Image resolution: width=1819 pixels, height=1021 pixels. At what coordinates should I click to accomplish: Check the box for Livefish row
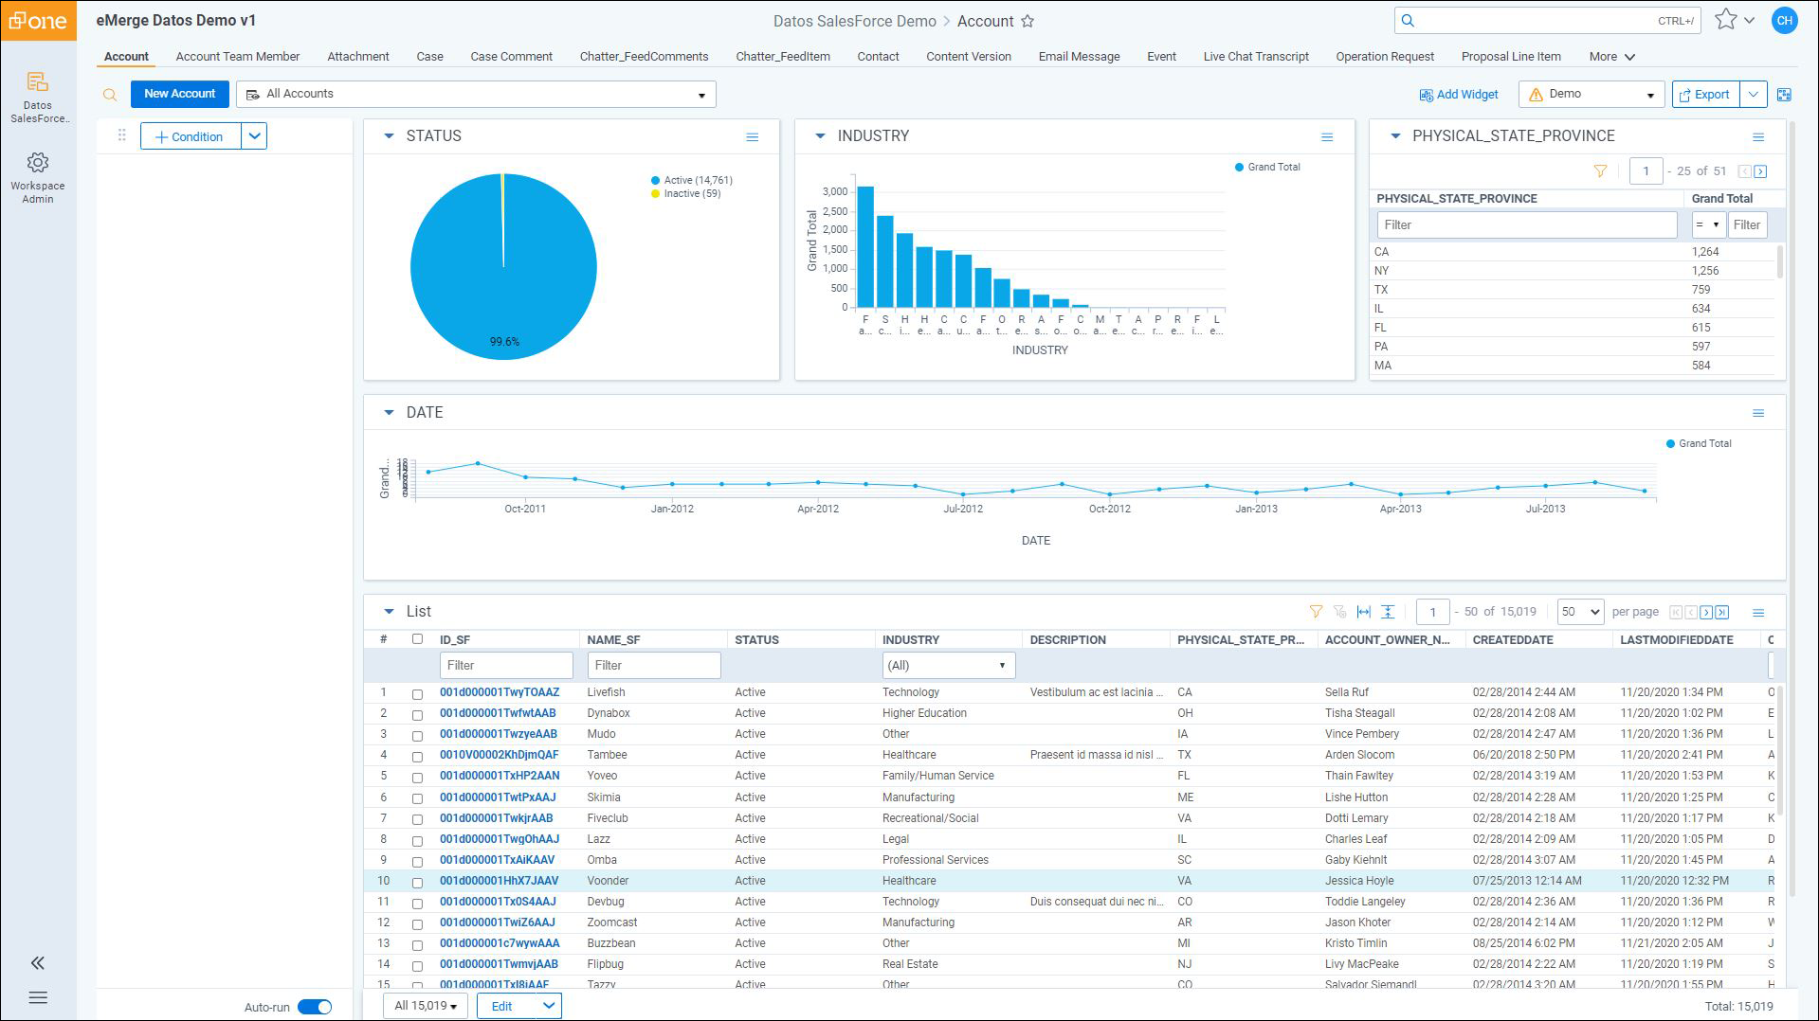click(x=417, y=694)
